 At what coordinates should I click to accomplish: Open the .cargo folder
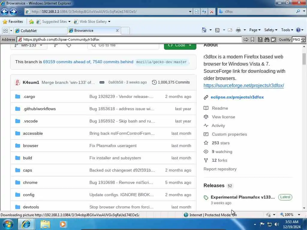(x=29, y=97)
